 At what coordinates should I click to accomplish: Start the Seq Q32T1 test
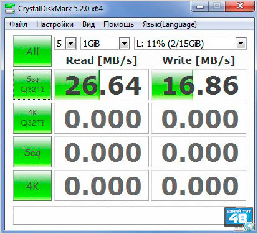click(32, 85)
